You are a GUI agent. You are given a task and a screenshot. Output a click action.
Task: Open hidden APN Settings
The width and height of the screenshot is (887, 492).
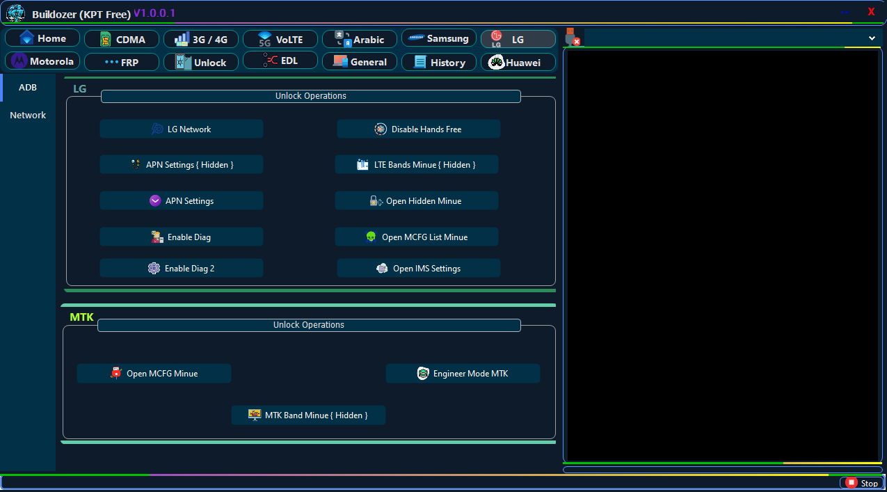tap(182, 165)
